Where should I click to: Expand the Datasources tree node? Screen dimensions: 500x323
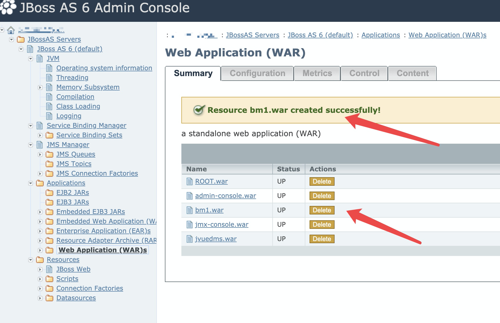pos(40,298)
